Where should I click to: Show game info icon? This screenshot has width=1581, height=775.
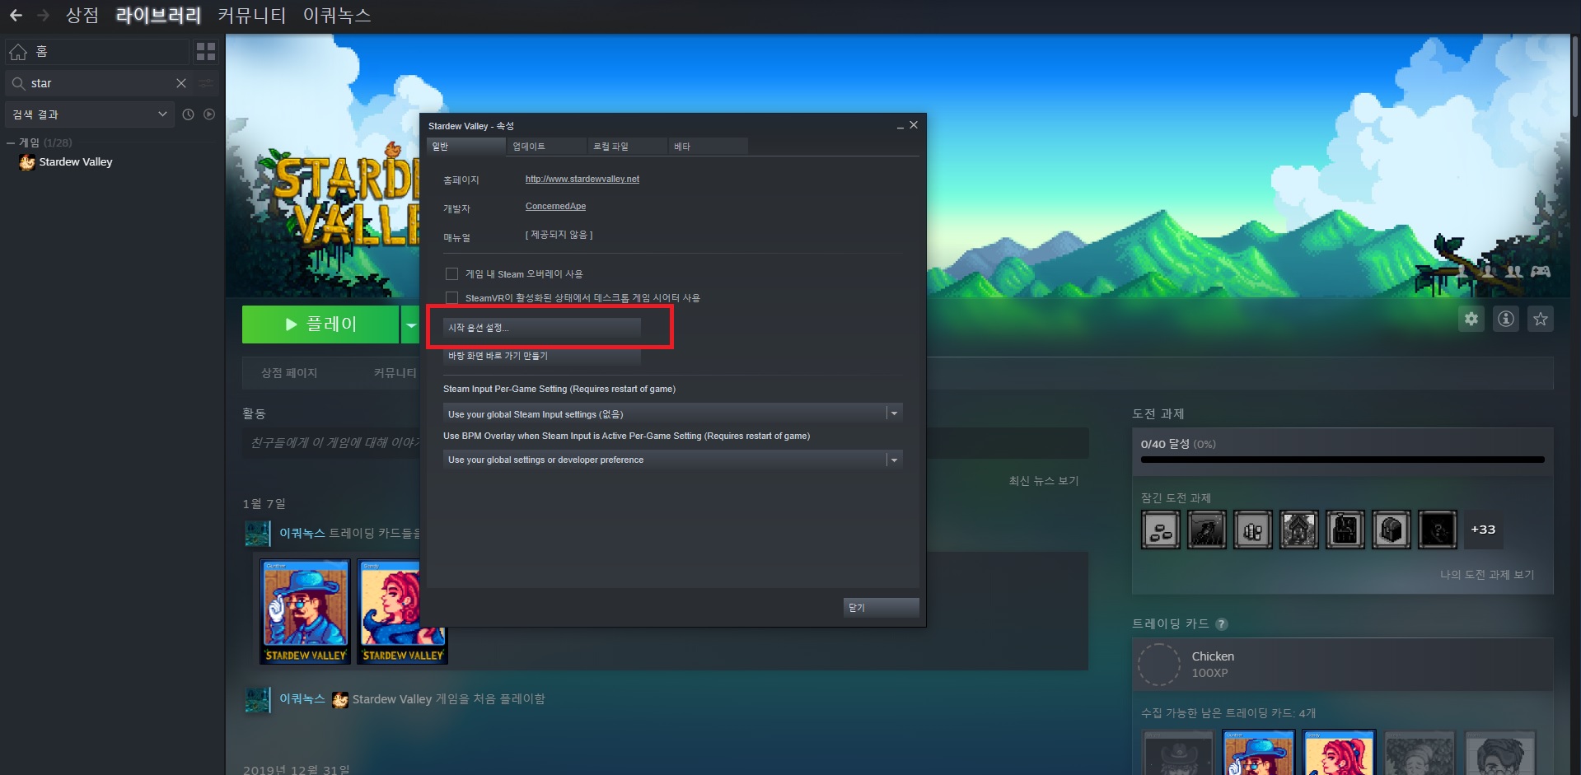1506,319
